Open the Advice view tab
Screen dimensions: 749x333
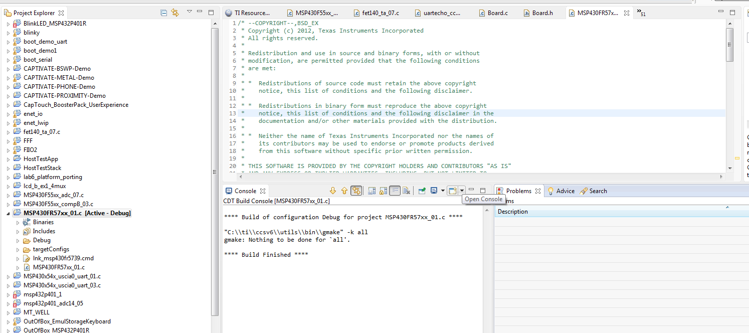point(560,191)
